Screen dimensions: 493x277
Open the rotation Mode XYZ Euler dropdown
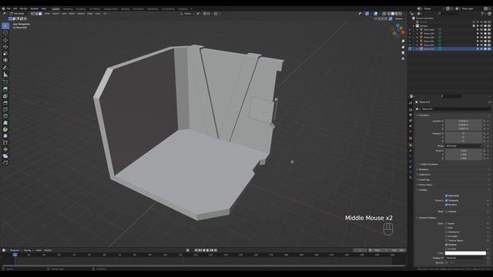(x=464, y=146)
